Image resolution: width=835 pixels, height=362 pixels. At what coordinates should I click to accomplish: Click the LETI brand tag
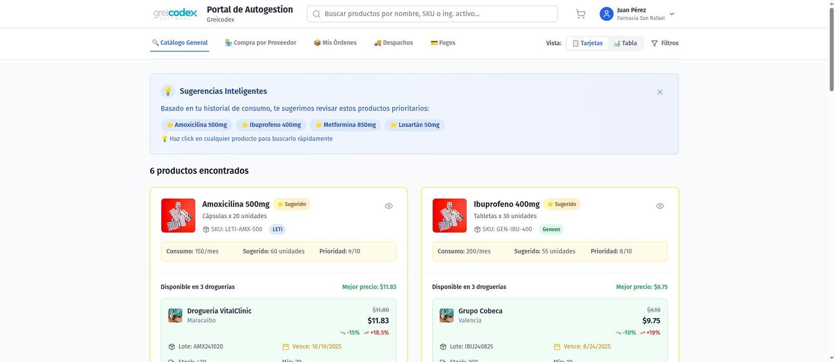(277, 230)
